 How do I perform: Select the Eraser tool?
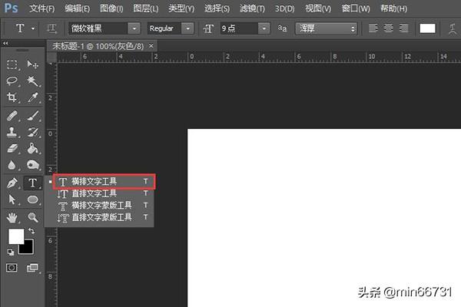pyautogui.click(x=12, y=149)
